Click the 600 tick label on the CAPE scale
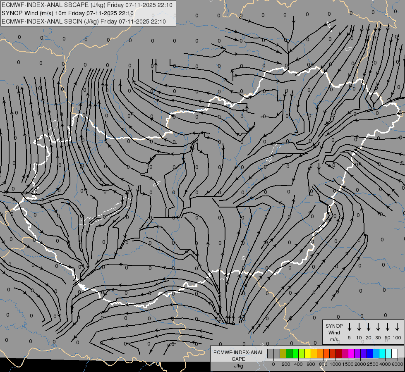The width and height of the screenshot is (405, 372). [311, 364]
